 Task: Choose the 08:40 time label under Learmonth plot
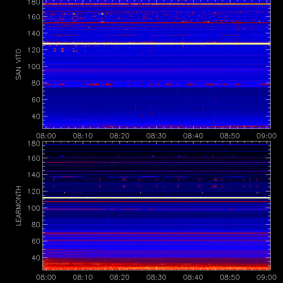pyautogui.click(x=193, y=277)
